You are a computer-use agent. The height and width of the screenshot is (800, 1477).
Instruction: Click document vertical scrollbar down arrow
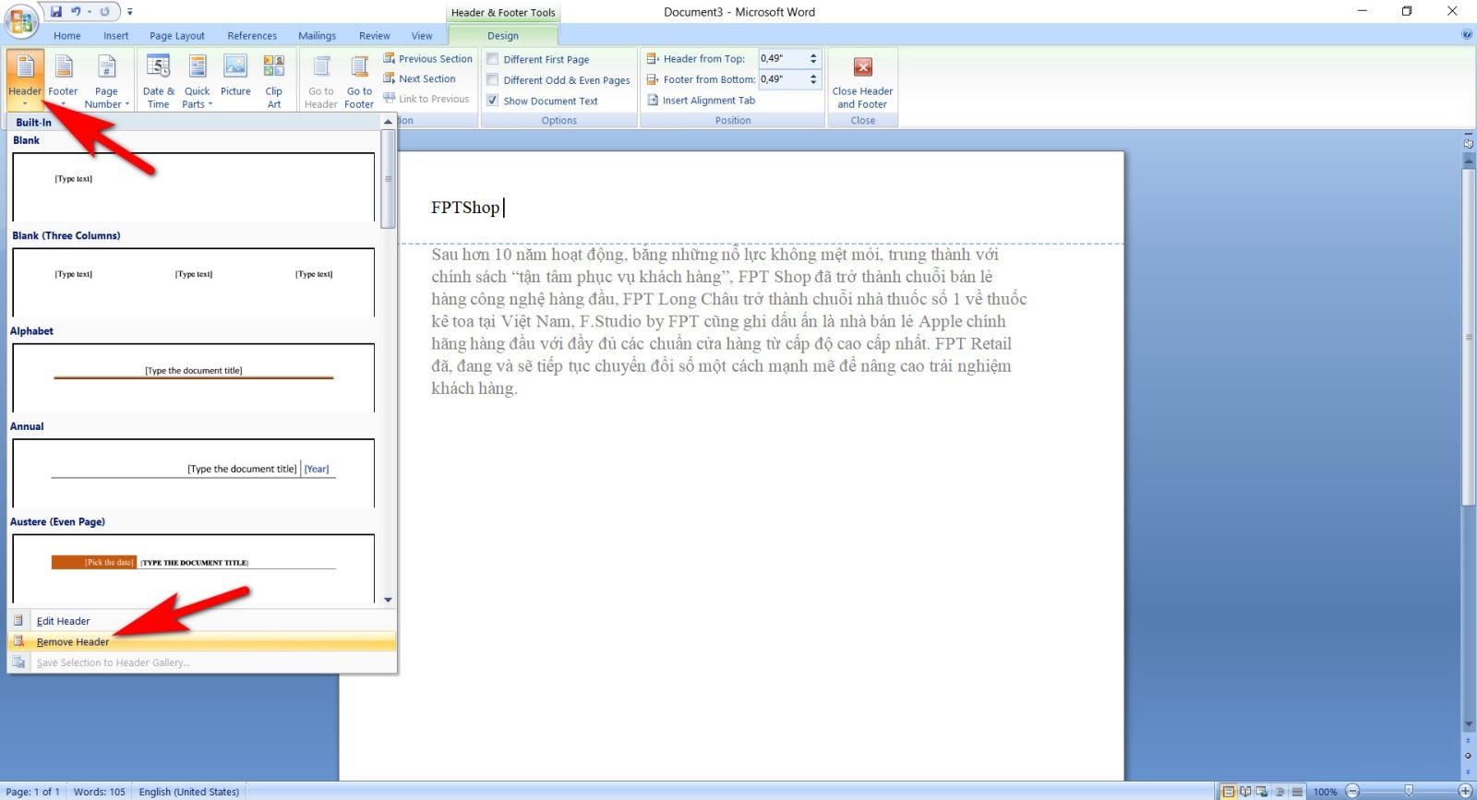[1468, 724]
